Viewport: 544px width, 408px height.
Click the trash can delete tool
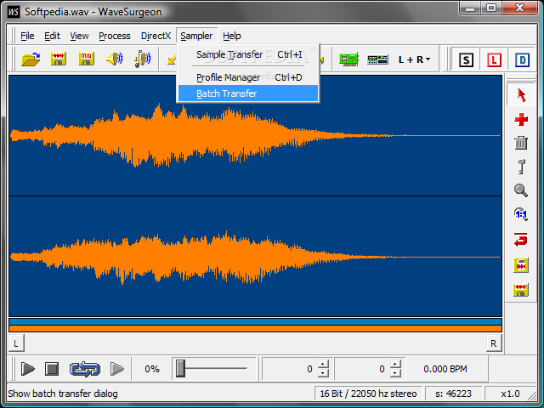[521, 143]
